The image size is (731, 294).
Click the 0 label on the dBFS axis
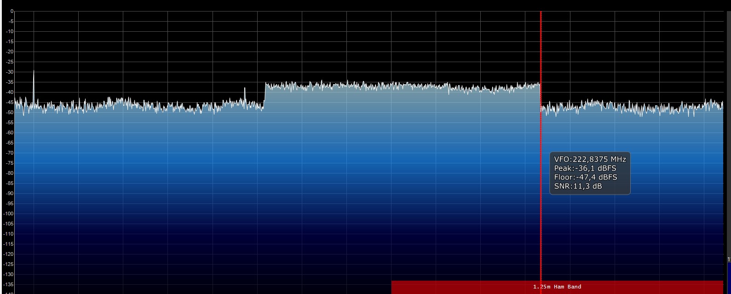click(x=12, y=12)
